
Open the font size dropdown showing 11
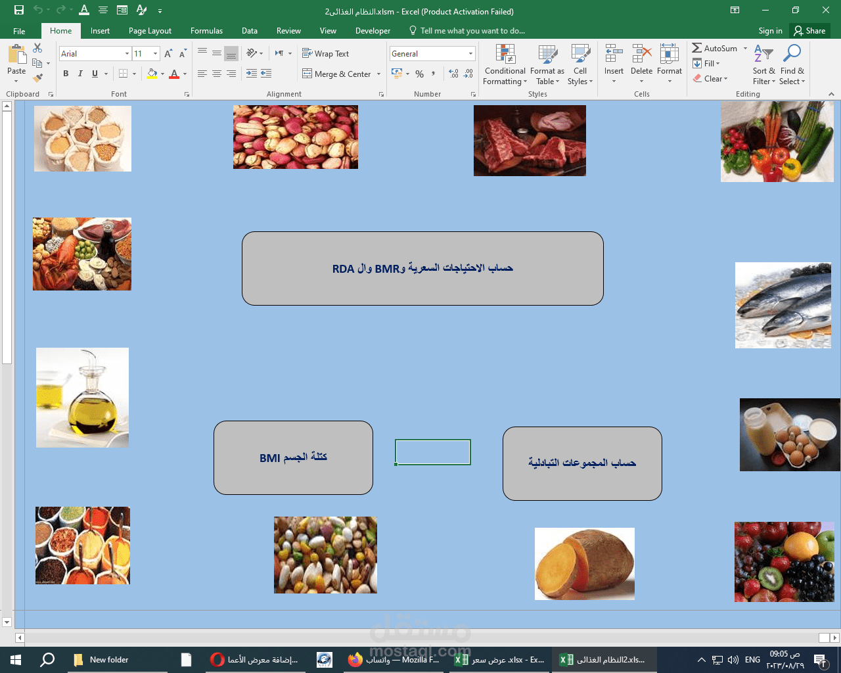coord(155,53)
